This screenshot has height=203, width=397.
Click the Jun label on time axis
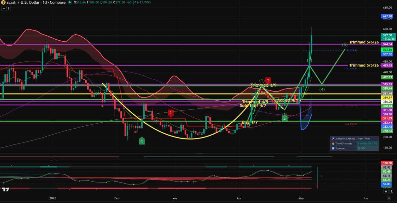tap(365, 198)
